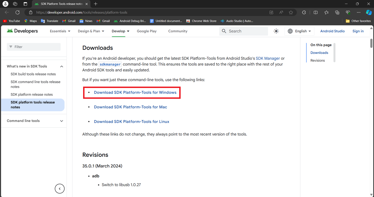Open the English language selector
Viewport: 374px width, 197px height.
click(299, 31)
